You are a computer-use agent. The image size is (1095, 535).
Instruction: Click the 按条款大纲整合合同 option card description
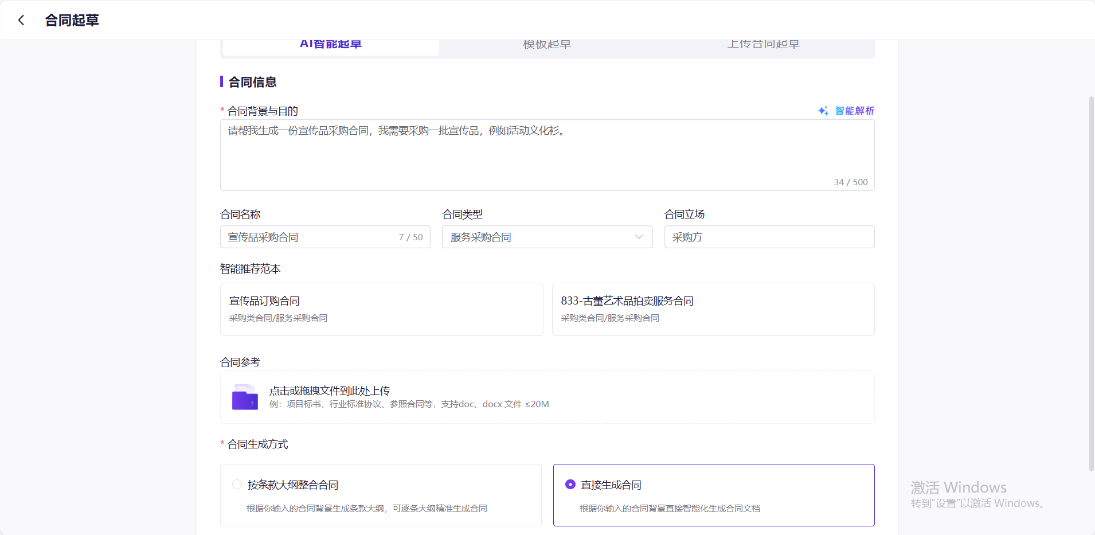366,508
